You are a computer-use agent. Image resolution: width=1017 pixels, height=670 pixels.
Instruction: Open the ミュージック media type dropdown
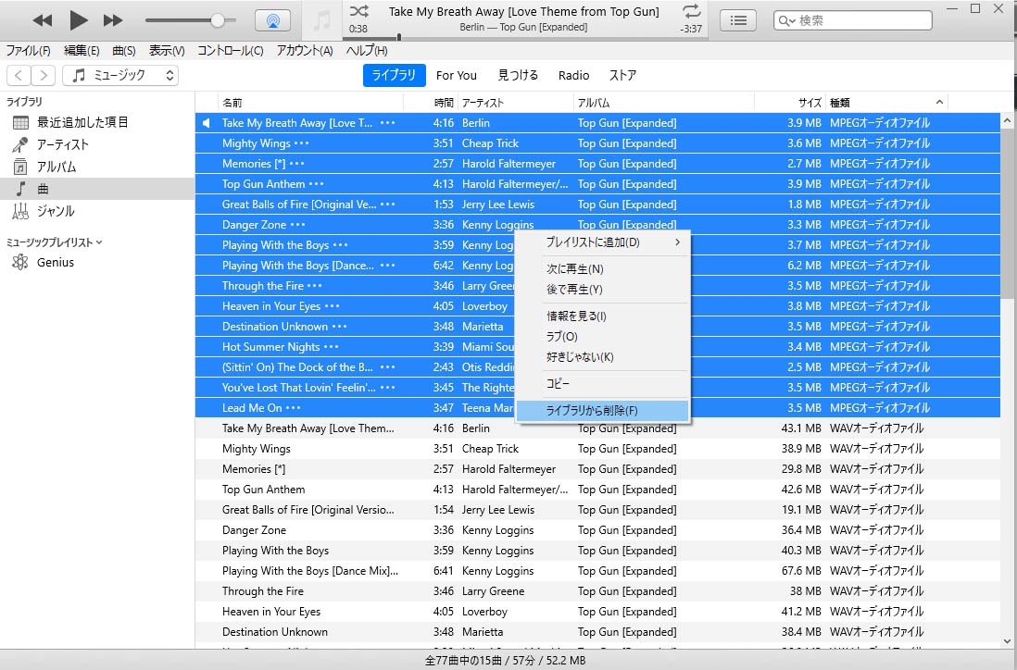pos(120,75)
